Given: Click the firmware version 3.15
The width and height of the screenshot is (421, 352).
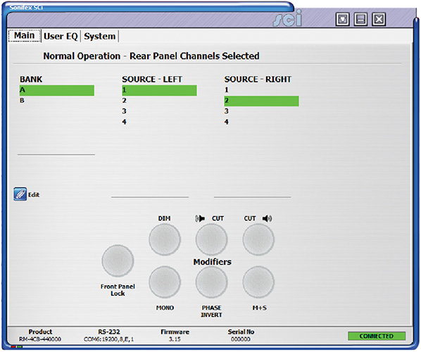Looking at the screenshot, I should (x=175, y=339).
